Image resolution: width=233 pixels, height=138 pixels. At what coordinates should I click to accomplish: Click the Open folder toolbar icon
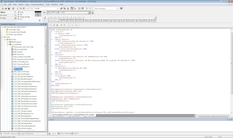5,8
